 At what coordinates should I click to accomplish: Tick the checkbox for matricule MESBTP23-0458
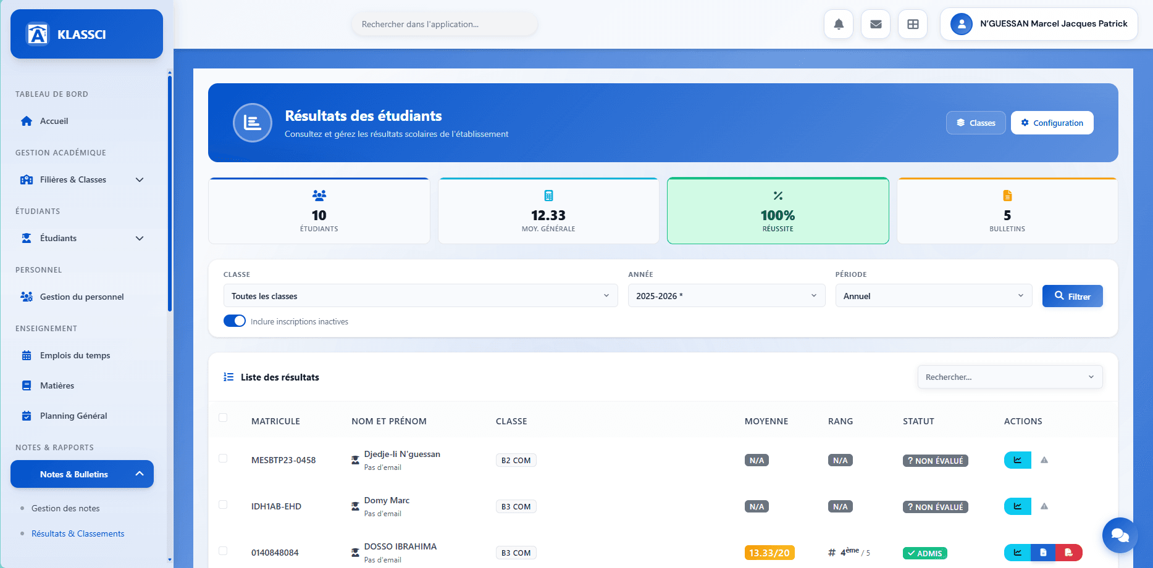pyautogui.click(x=223, y=458)
